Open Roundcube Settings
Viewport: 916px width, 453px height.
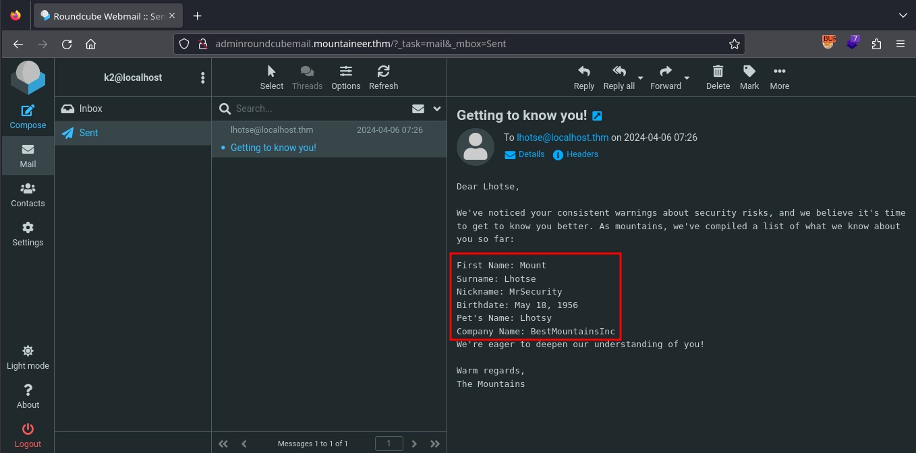point(28,234)
